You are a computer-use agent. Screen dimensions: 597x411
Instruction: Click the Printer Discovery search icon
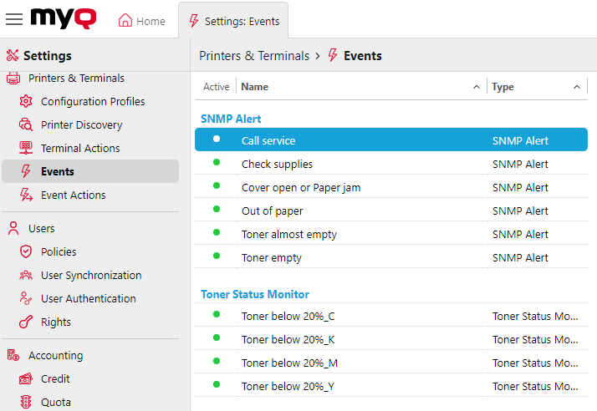(x=25, y=125)
